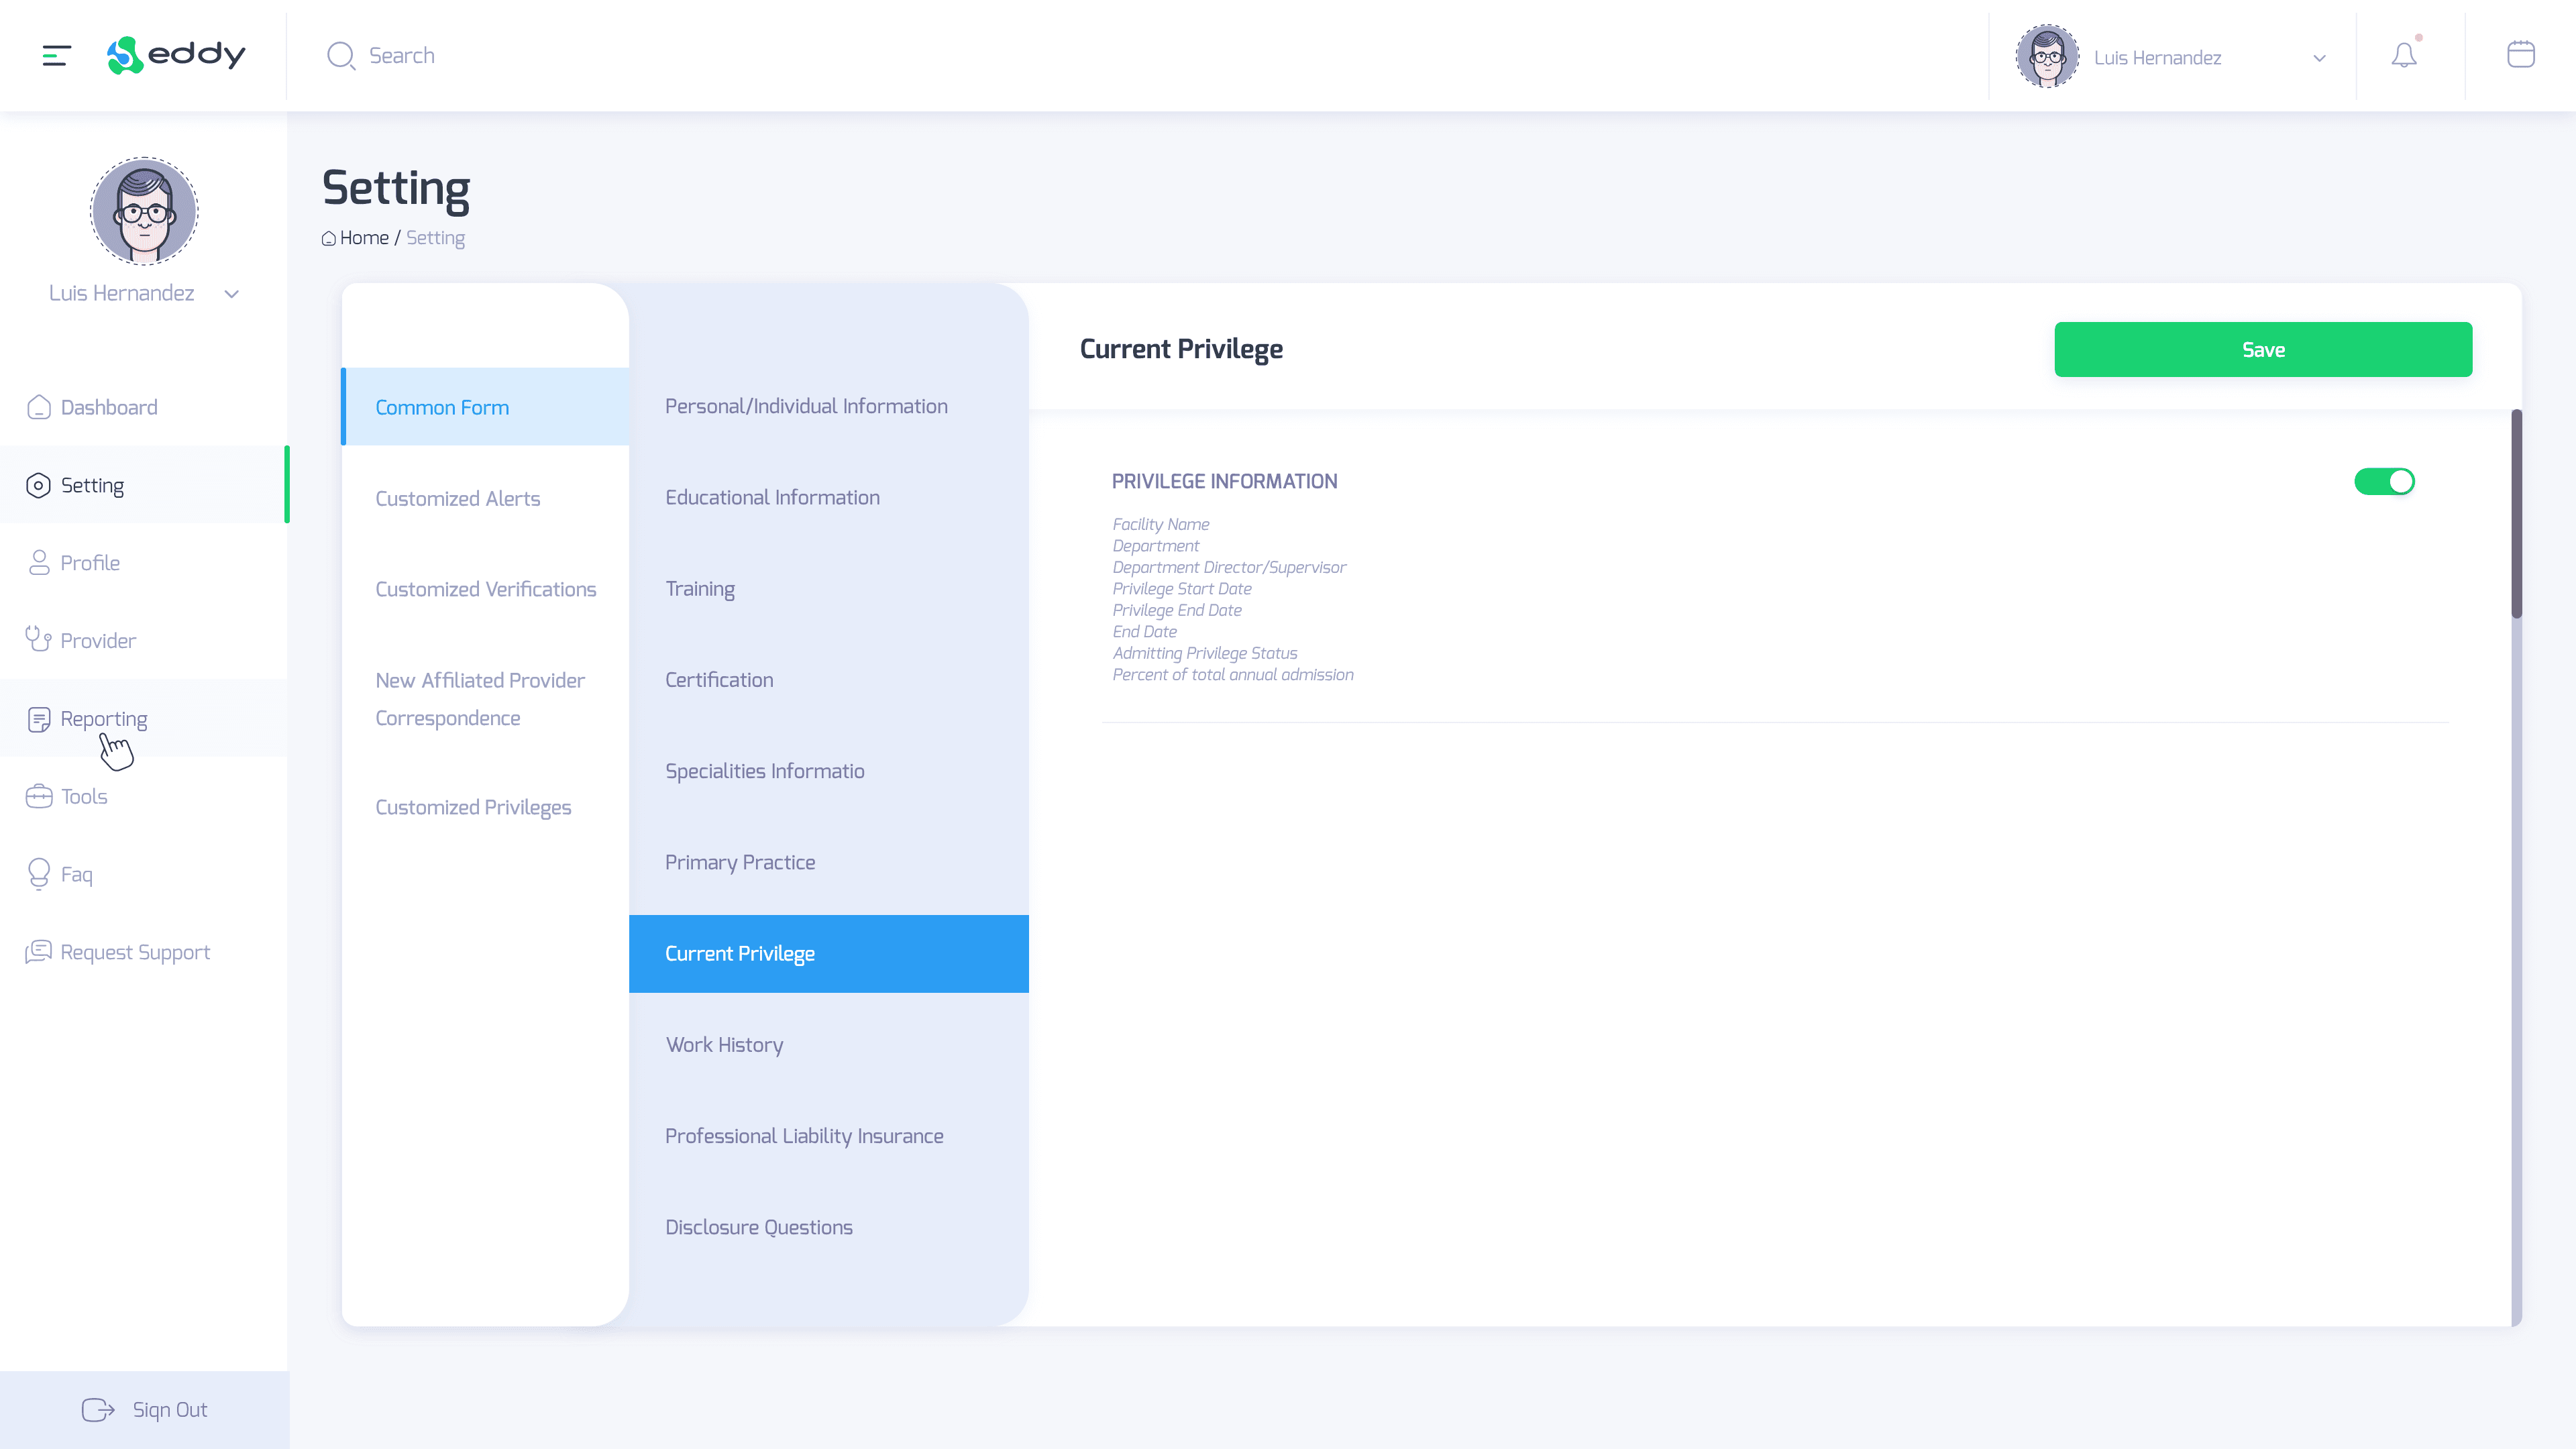Select the Common Form tab

pos(485,407)
